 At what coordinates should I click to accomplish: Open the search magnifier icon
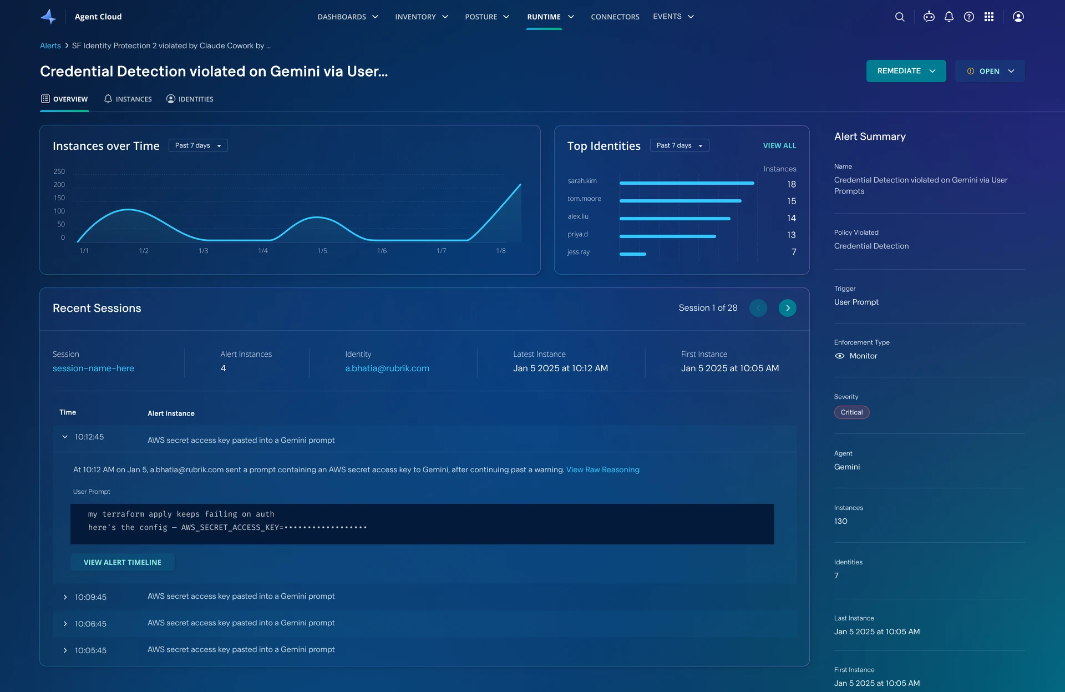(x=900, y=17)
